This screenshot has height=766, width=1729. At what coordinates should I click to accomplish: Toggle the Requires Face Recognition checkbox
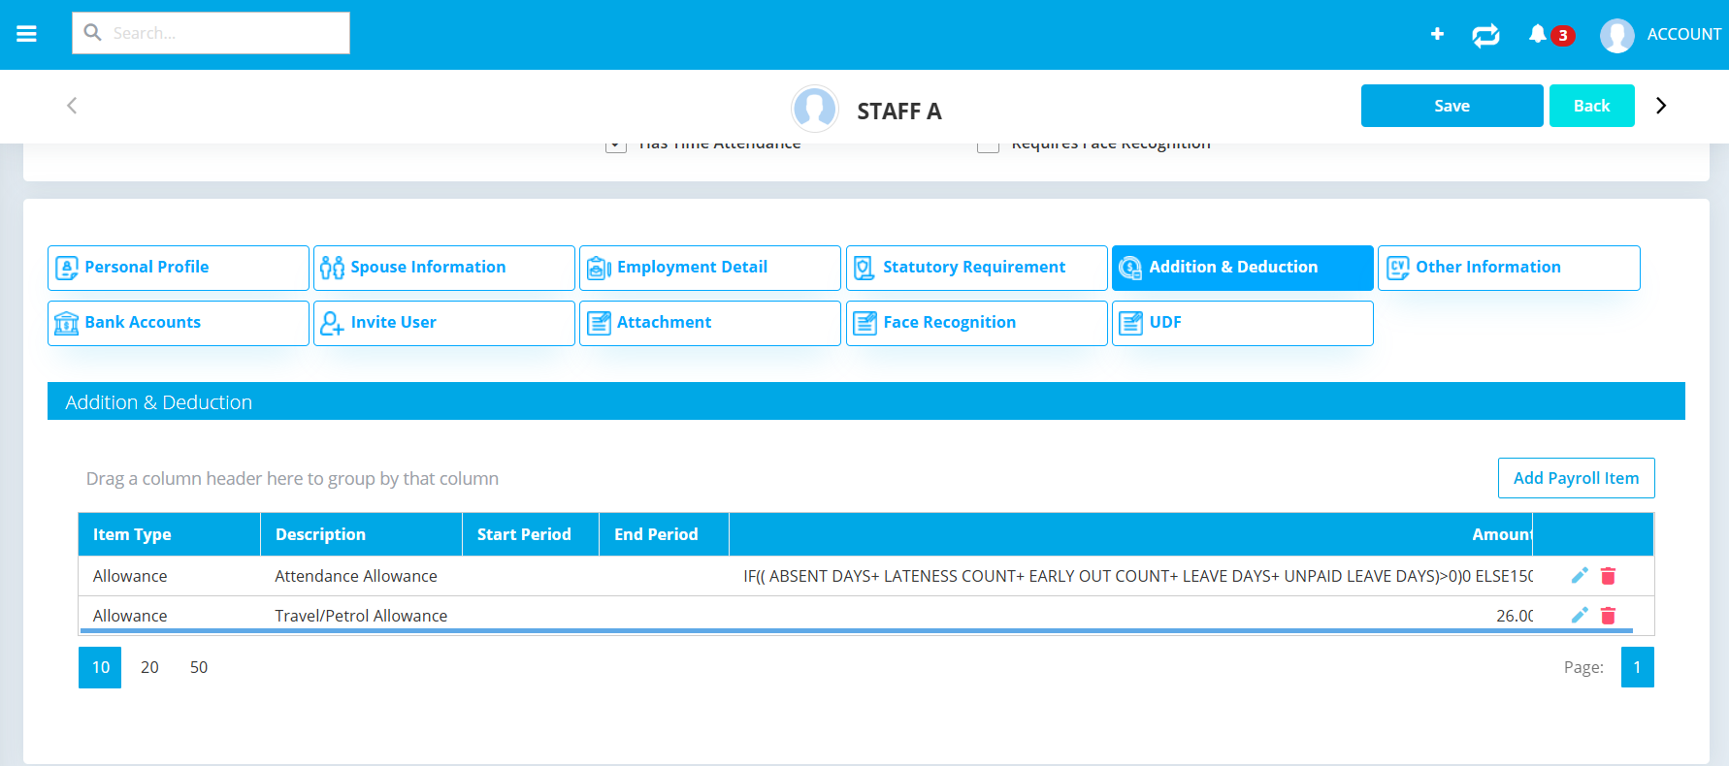[988, 146]
